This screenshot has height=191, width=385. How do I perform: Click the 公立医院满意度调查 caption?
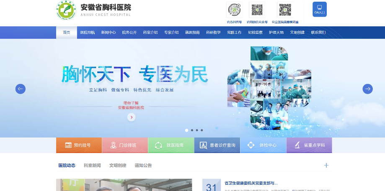[285, 22]
